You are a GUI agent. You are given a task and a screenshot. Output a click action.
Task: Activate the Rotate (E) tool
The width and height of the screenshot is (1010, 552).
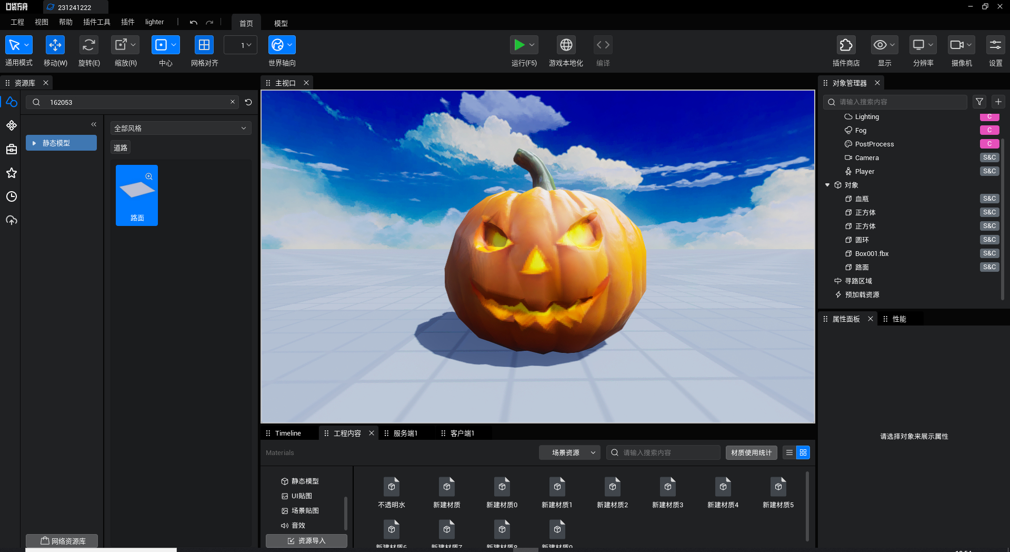point(89,45)
